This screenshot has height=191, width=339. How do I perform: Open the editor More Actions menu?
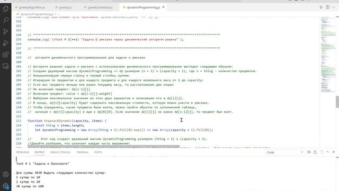334,7
